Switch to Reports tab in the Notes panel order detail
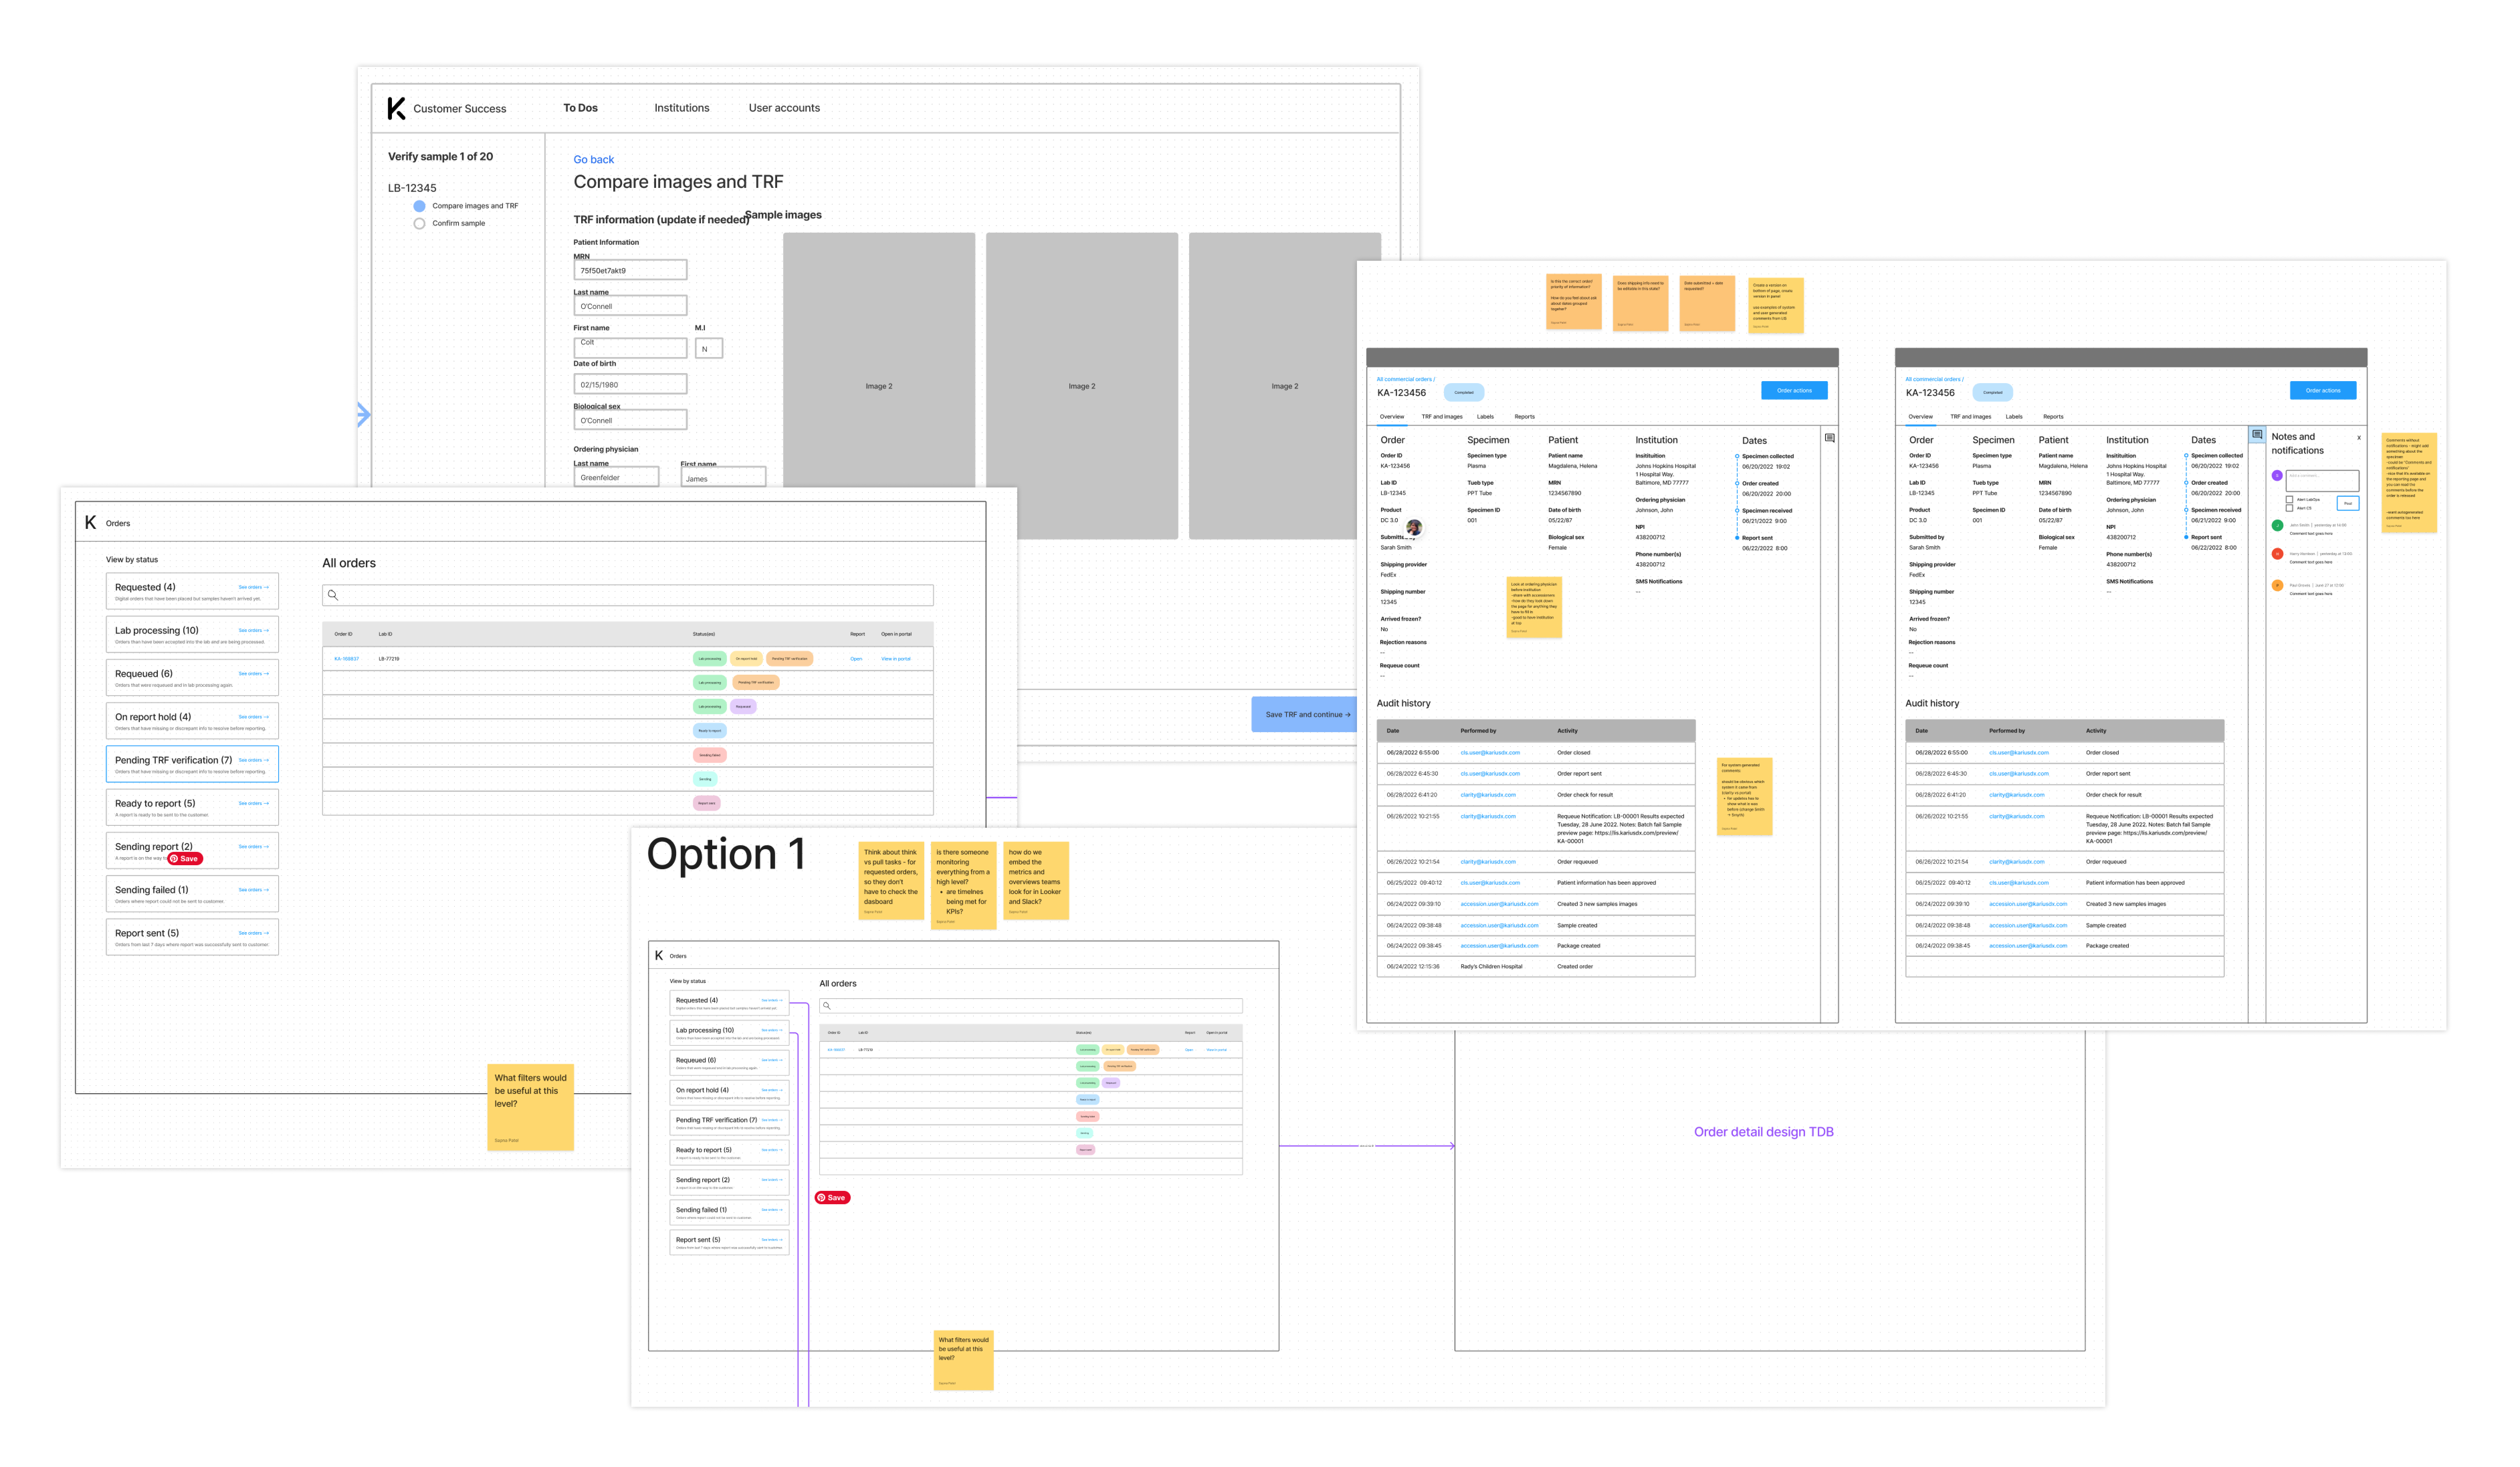Screen dimensions: 2520x1467 pos(2053,417)
